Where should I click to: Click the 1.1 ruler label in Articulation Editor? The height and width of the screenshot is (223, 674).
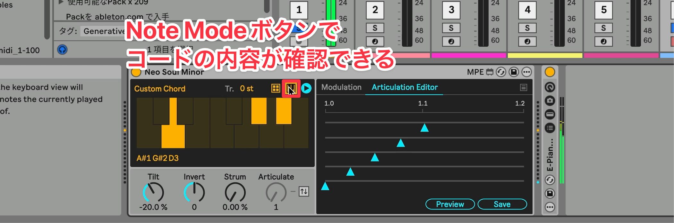423,103
